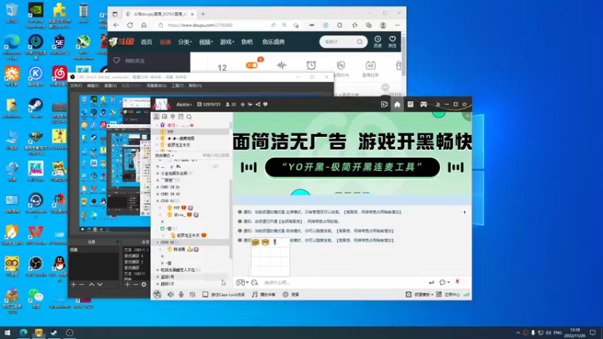Click the YY chat input field
Viewport: 603px width, 339px height.
point(342,282)
